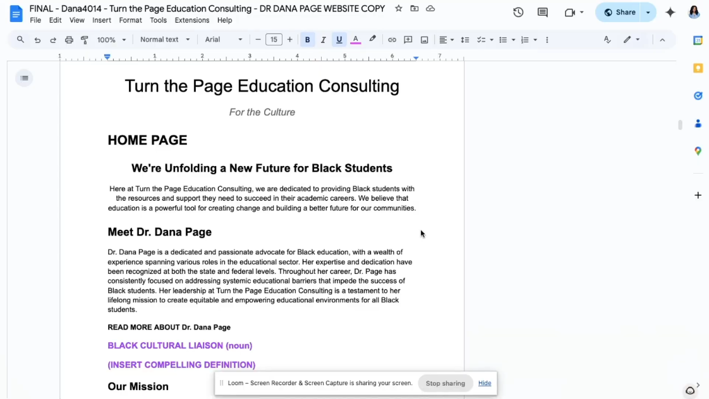This screenshot has height=399, width=709.
Task: Click the document title field
Action: (x=207, y=9)
